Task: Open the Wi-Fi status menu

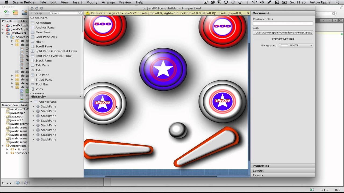Action: click(255, 2)
